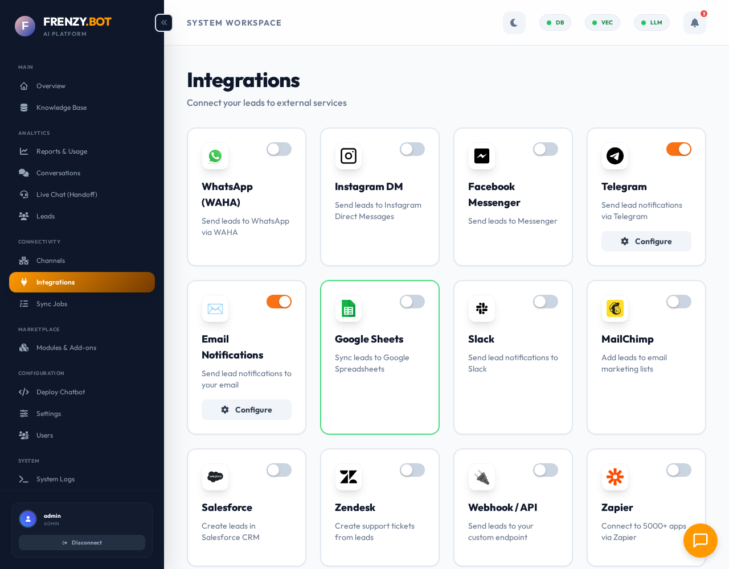
Task: Click the Slack integration icon
Action: point(482,308)
